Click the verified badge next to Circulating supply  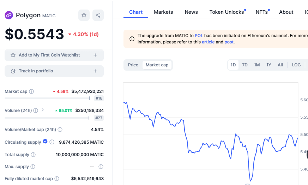(x=45, y=141)
